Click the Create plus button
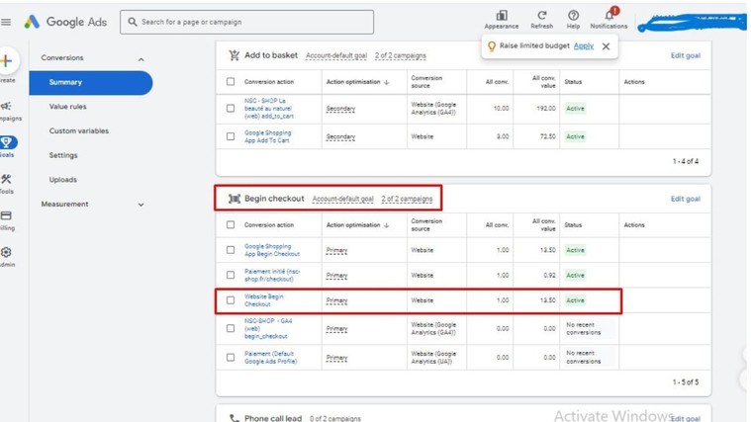This screenshot has height=422, width=751. click(7, 60)
